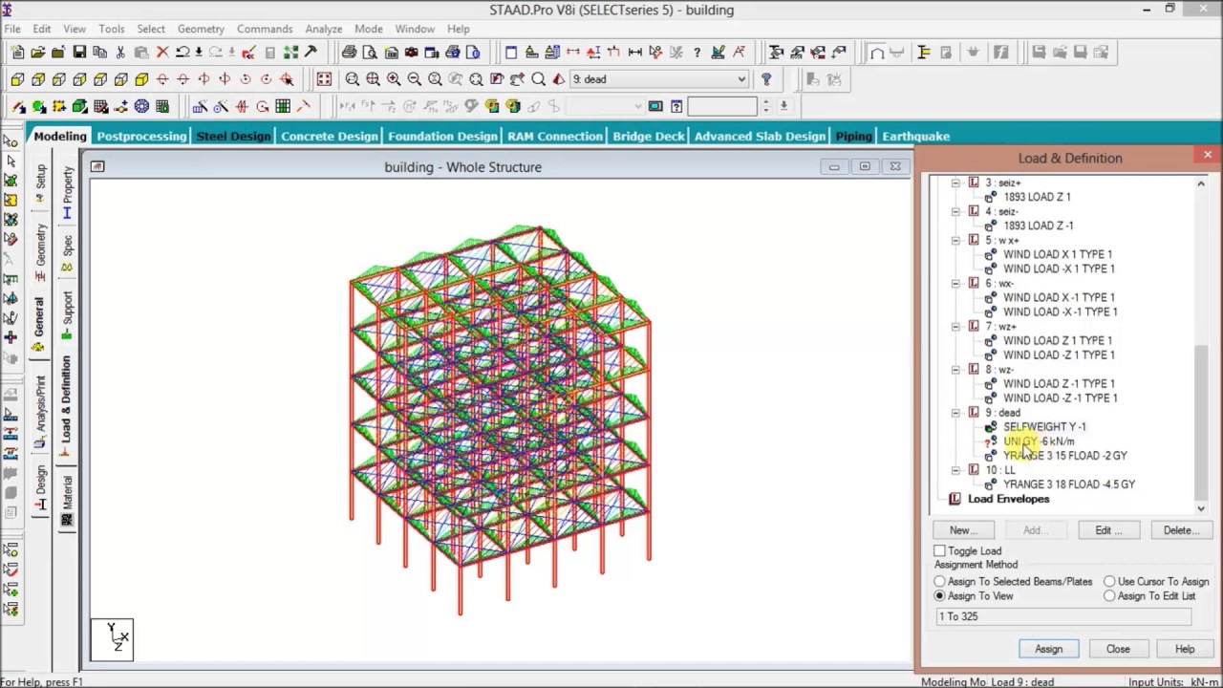Select the Assign To View radio button

pos(940,596)
